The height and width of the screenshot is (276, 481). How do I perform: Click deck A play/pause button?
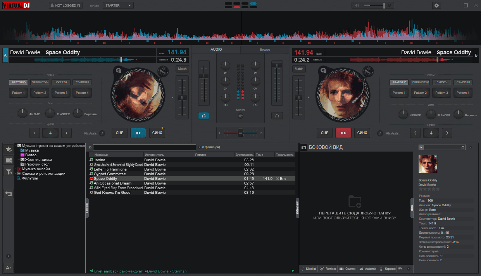point(138,133)
